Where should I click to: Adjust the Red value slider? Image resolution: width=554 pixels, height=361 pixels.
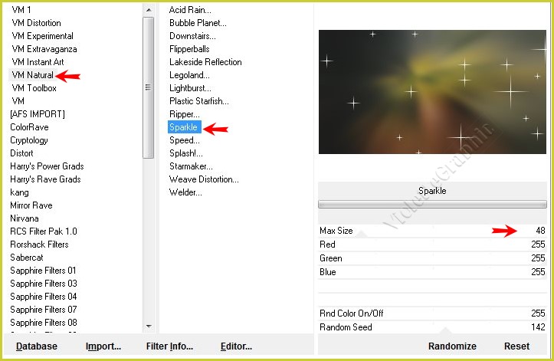[x=432, y=244]
